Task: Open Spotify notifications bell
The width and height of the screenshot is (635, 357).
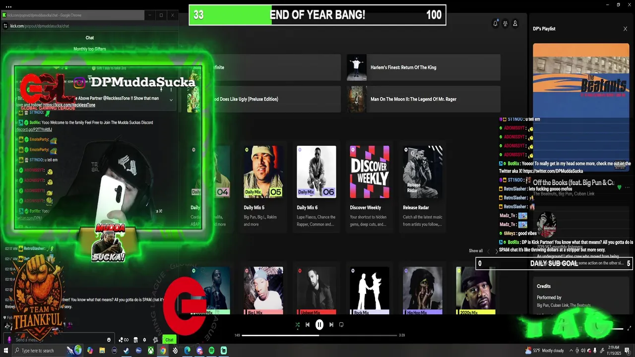Action: (x=495, y=23)
